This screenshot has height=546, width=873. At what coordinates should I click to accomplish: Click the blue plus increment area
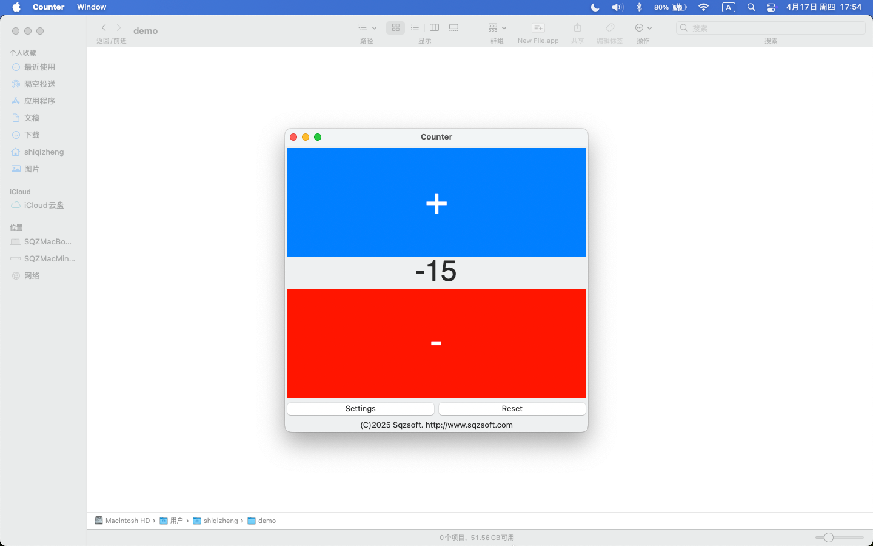[436, 203]
